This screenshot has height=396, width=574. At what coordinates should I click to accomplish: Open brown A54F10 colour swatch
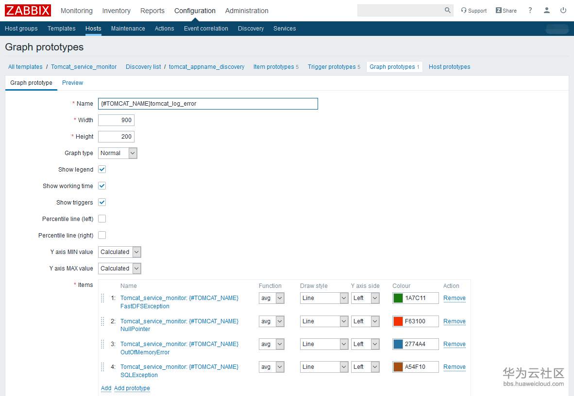(x=398, y=367)
